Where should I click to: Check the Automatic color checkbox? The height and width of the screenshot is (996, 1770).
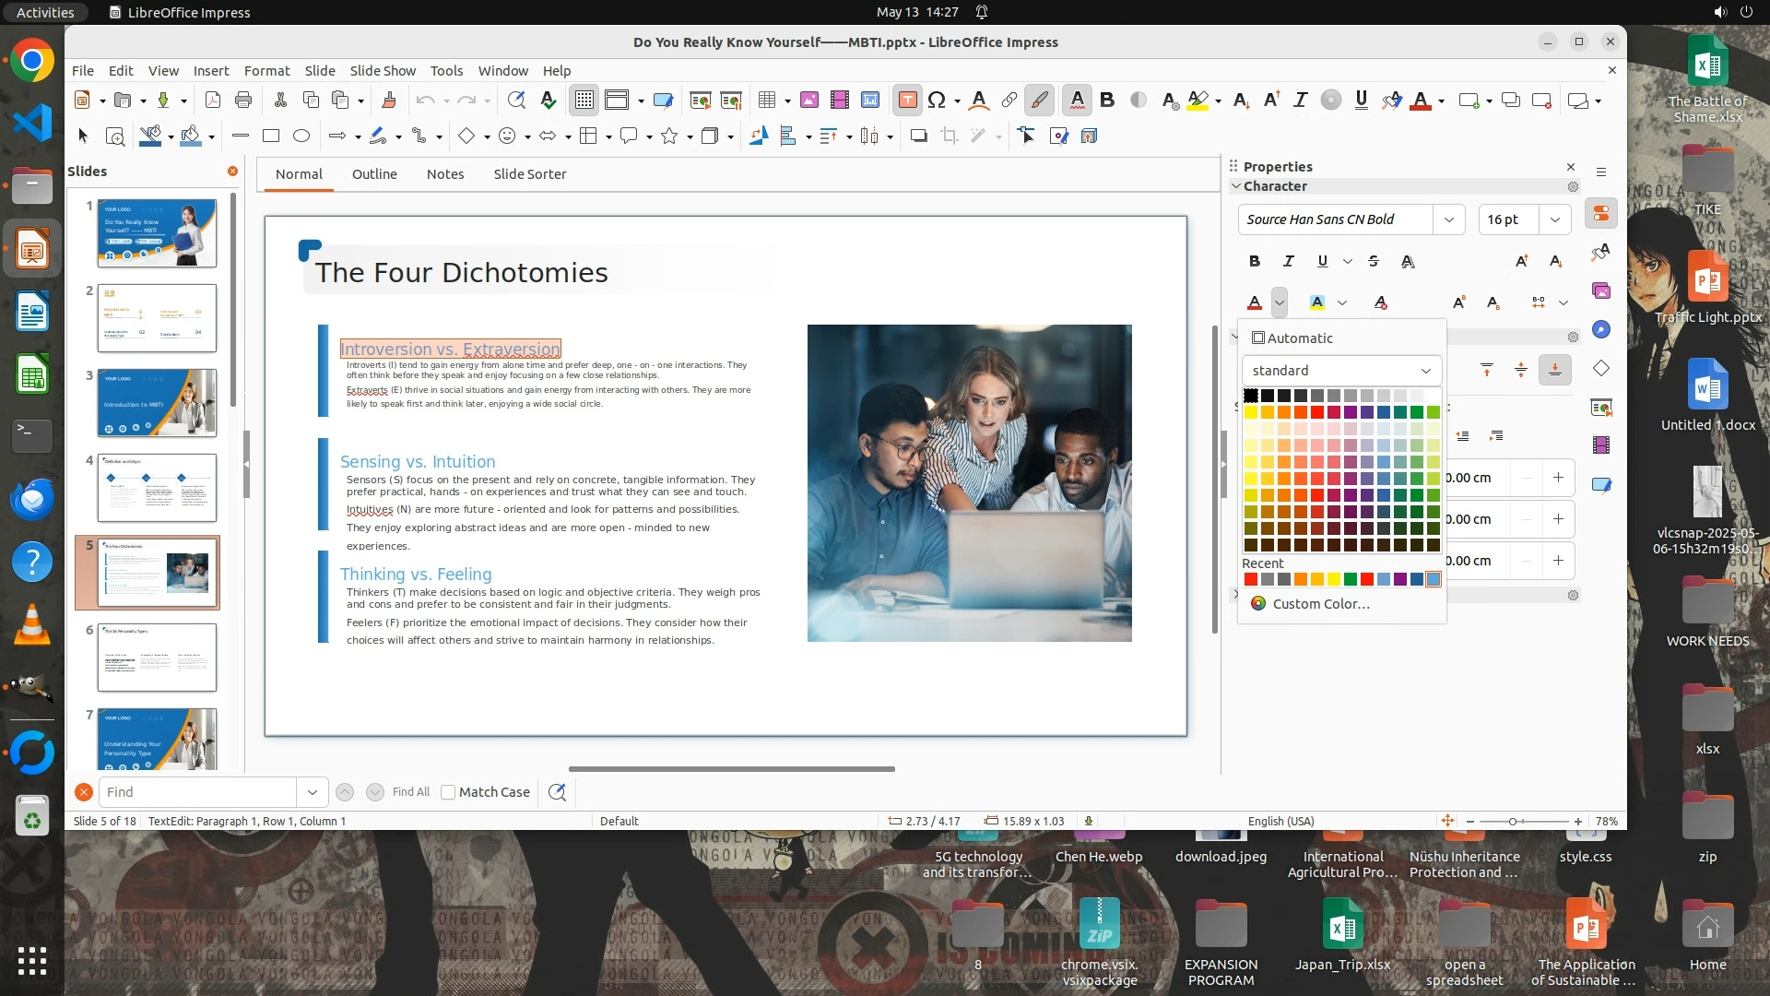pyautogui.click(x=1258, y=338)
